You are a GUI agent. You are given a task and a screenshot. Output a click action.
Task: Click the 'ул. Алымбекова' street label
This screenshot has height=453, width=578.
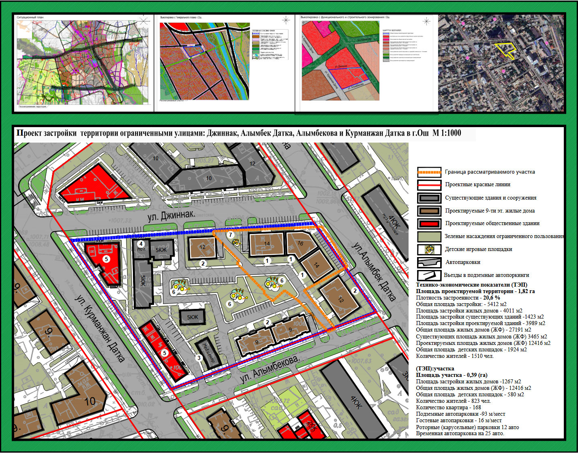click(x=270, y=369)
